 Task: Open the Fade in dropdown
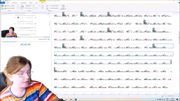coord(15,6)
